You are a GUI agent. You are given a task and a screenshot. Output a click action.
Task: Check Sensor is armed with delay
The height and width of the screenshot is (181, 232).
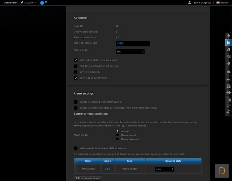(x=76, y=108)
